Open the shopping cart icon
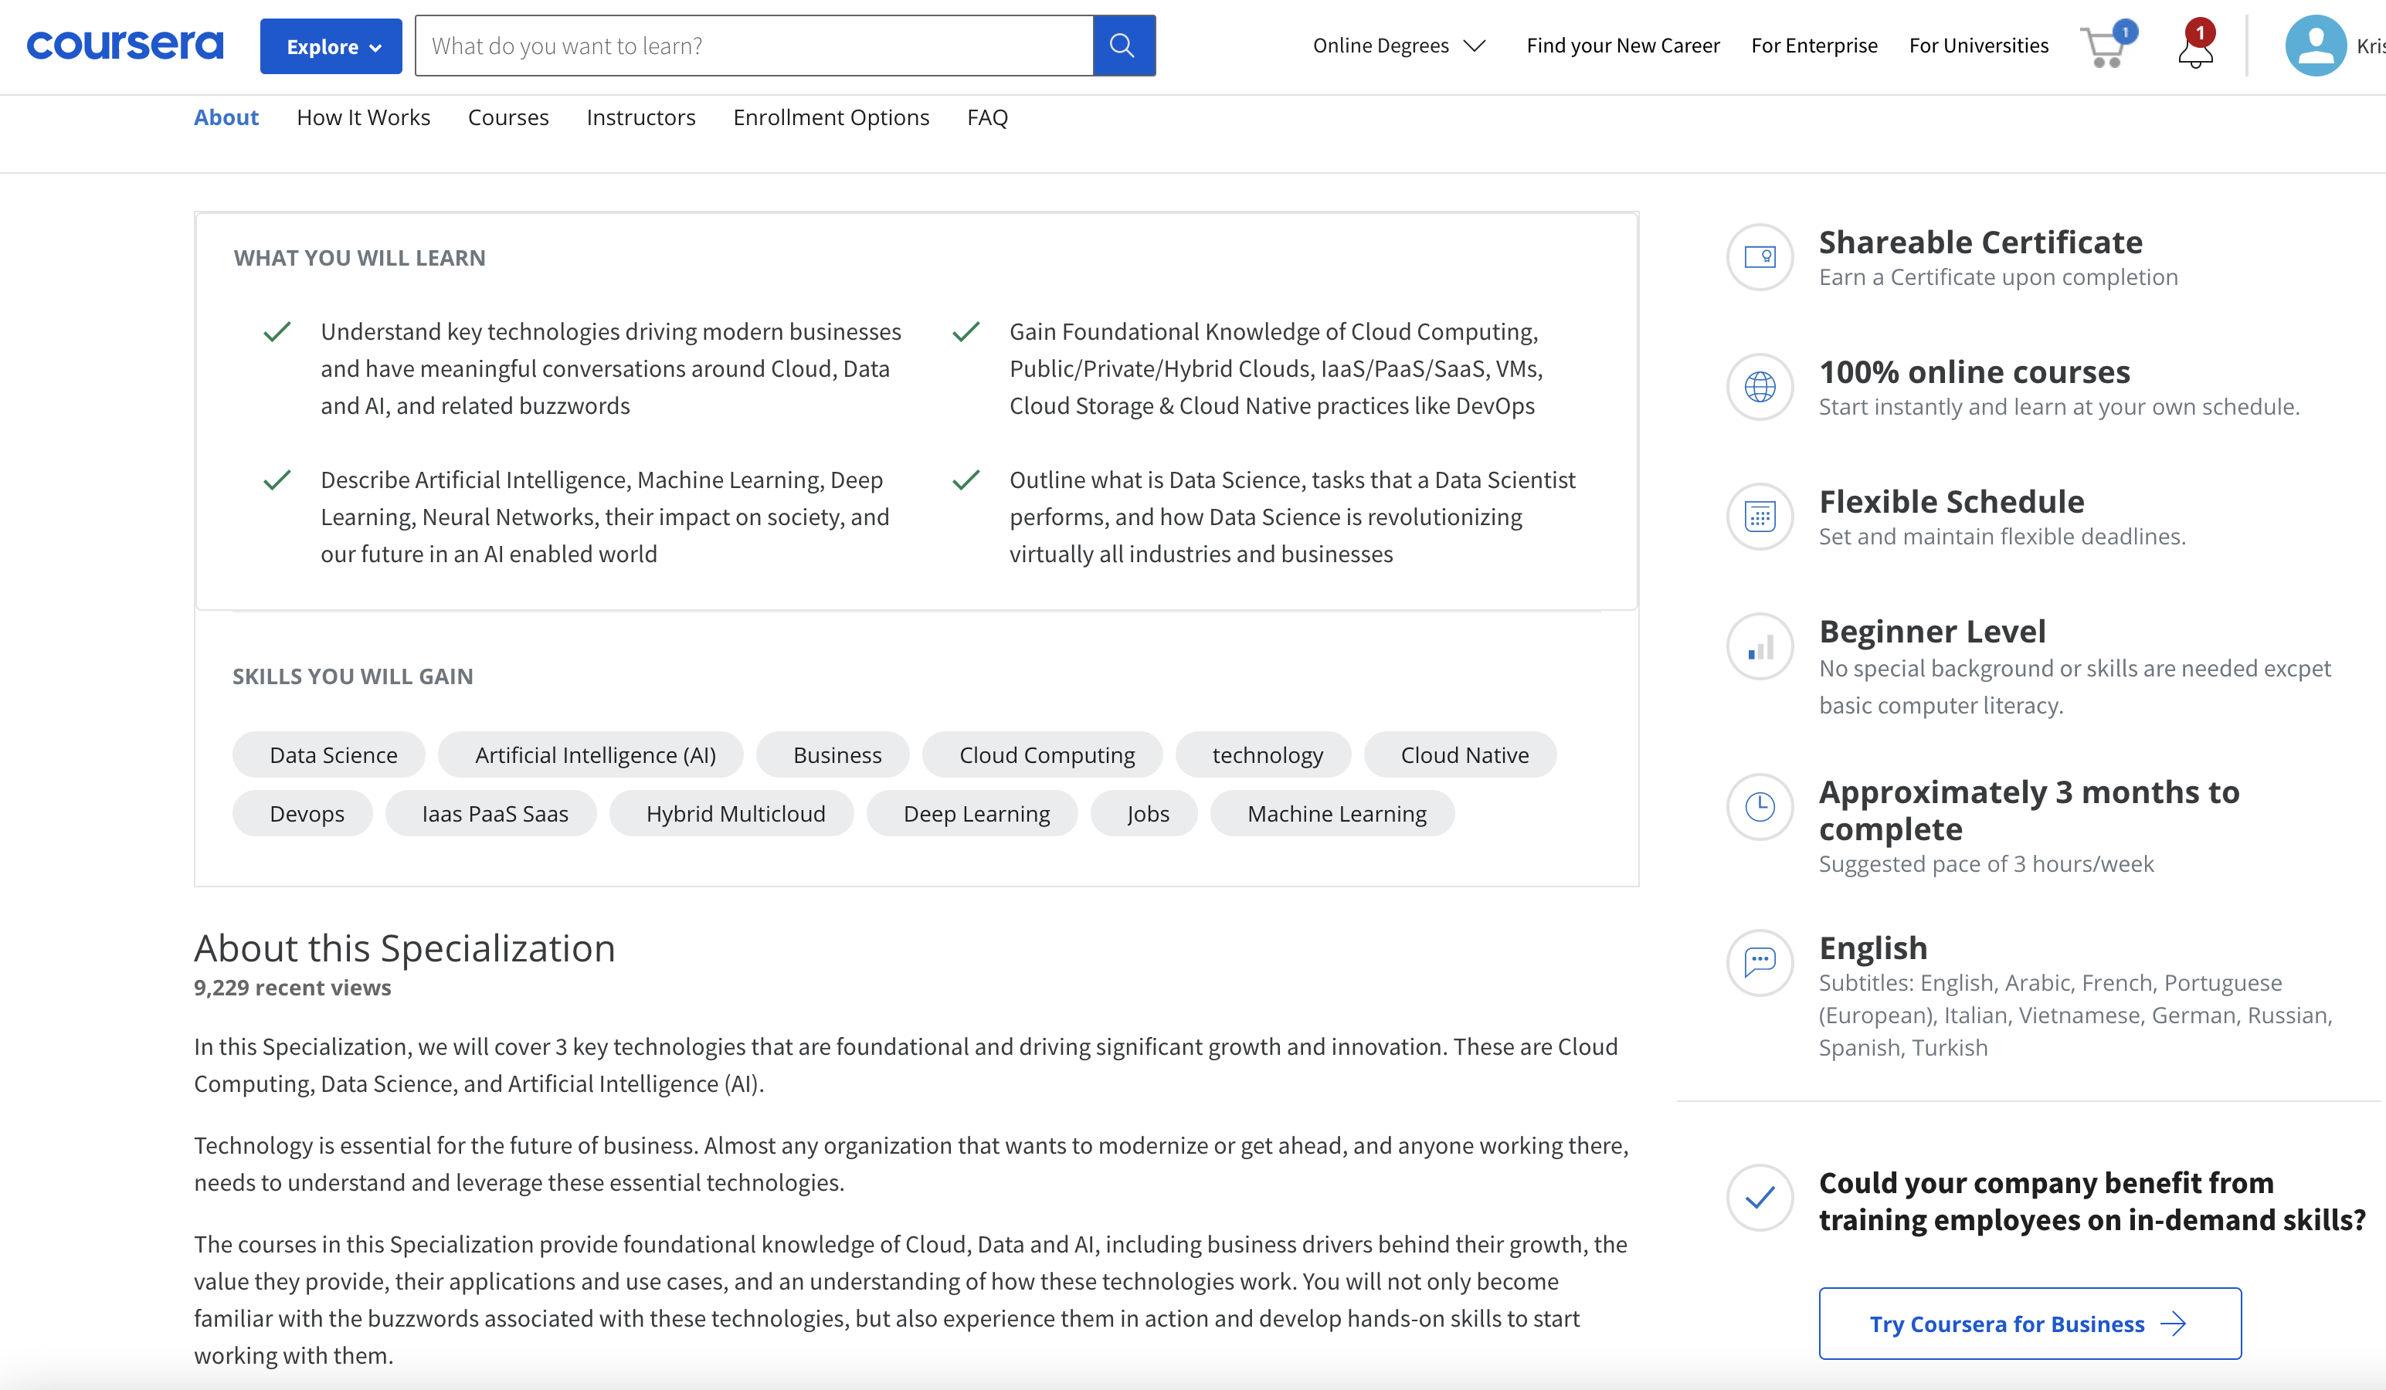 tap(2104, 47)
